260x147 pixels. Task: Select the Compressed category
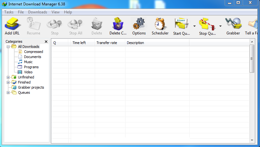coord(34,52)
